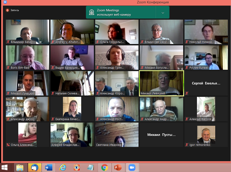This screenshot has width=231, height=172.
Task: Click the muted mic icon beside Boris Bim-Bad
Action: tap(8, 68)
